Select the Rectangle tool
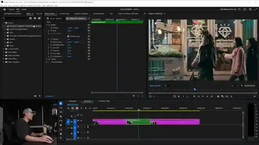259x145 pixels. [61, 130]
